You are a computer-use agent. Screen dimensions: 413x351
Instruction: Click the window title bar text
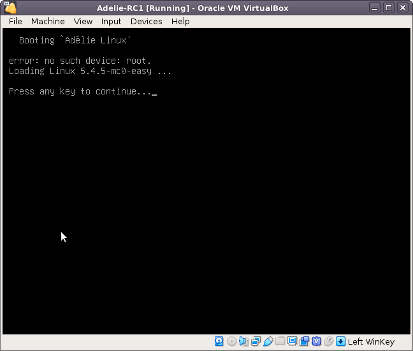192,8
